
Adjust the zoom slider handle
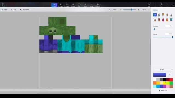click(x=132, y=10)
